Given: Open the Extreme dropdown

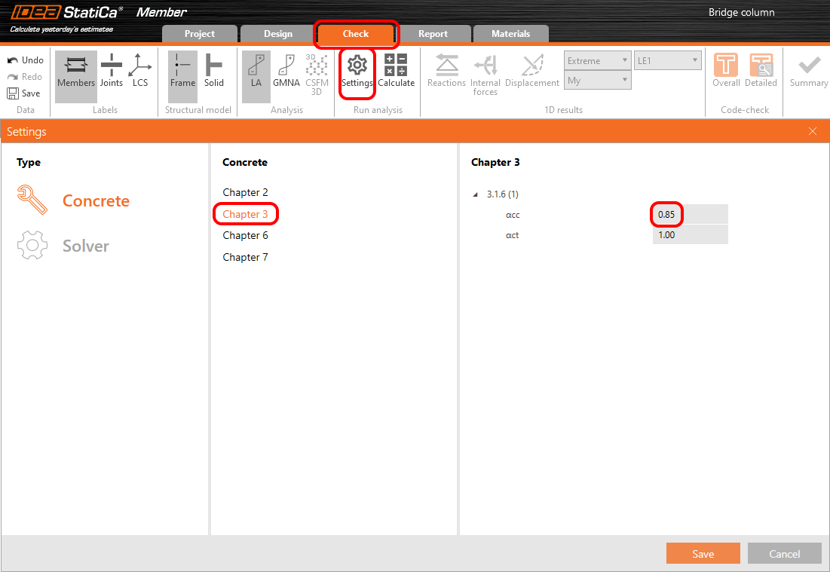Looking at the screenshot, I should [598, 60].
